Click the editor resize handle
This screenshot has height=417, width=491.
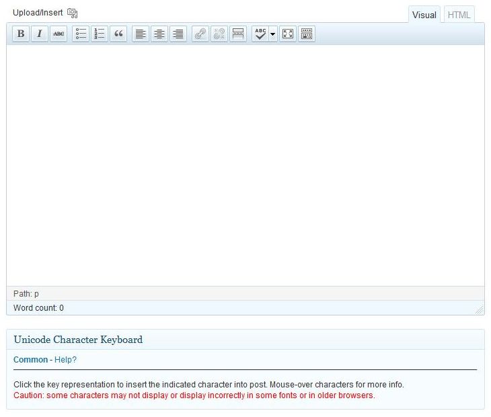point(480,310)
